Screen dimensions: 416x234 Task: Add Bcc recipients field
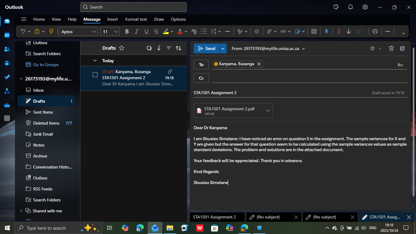coord(400,65)
